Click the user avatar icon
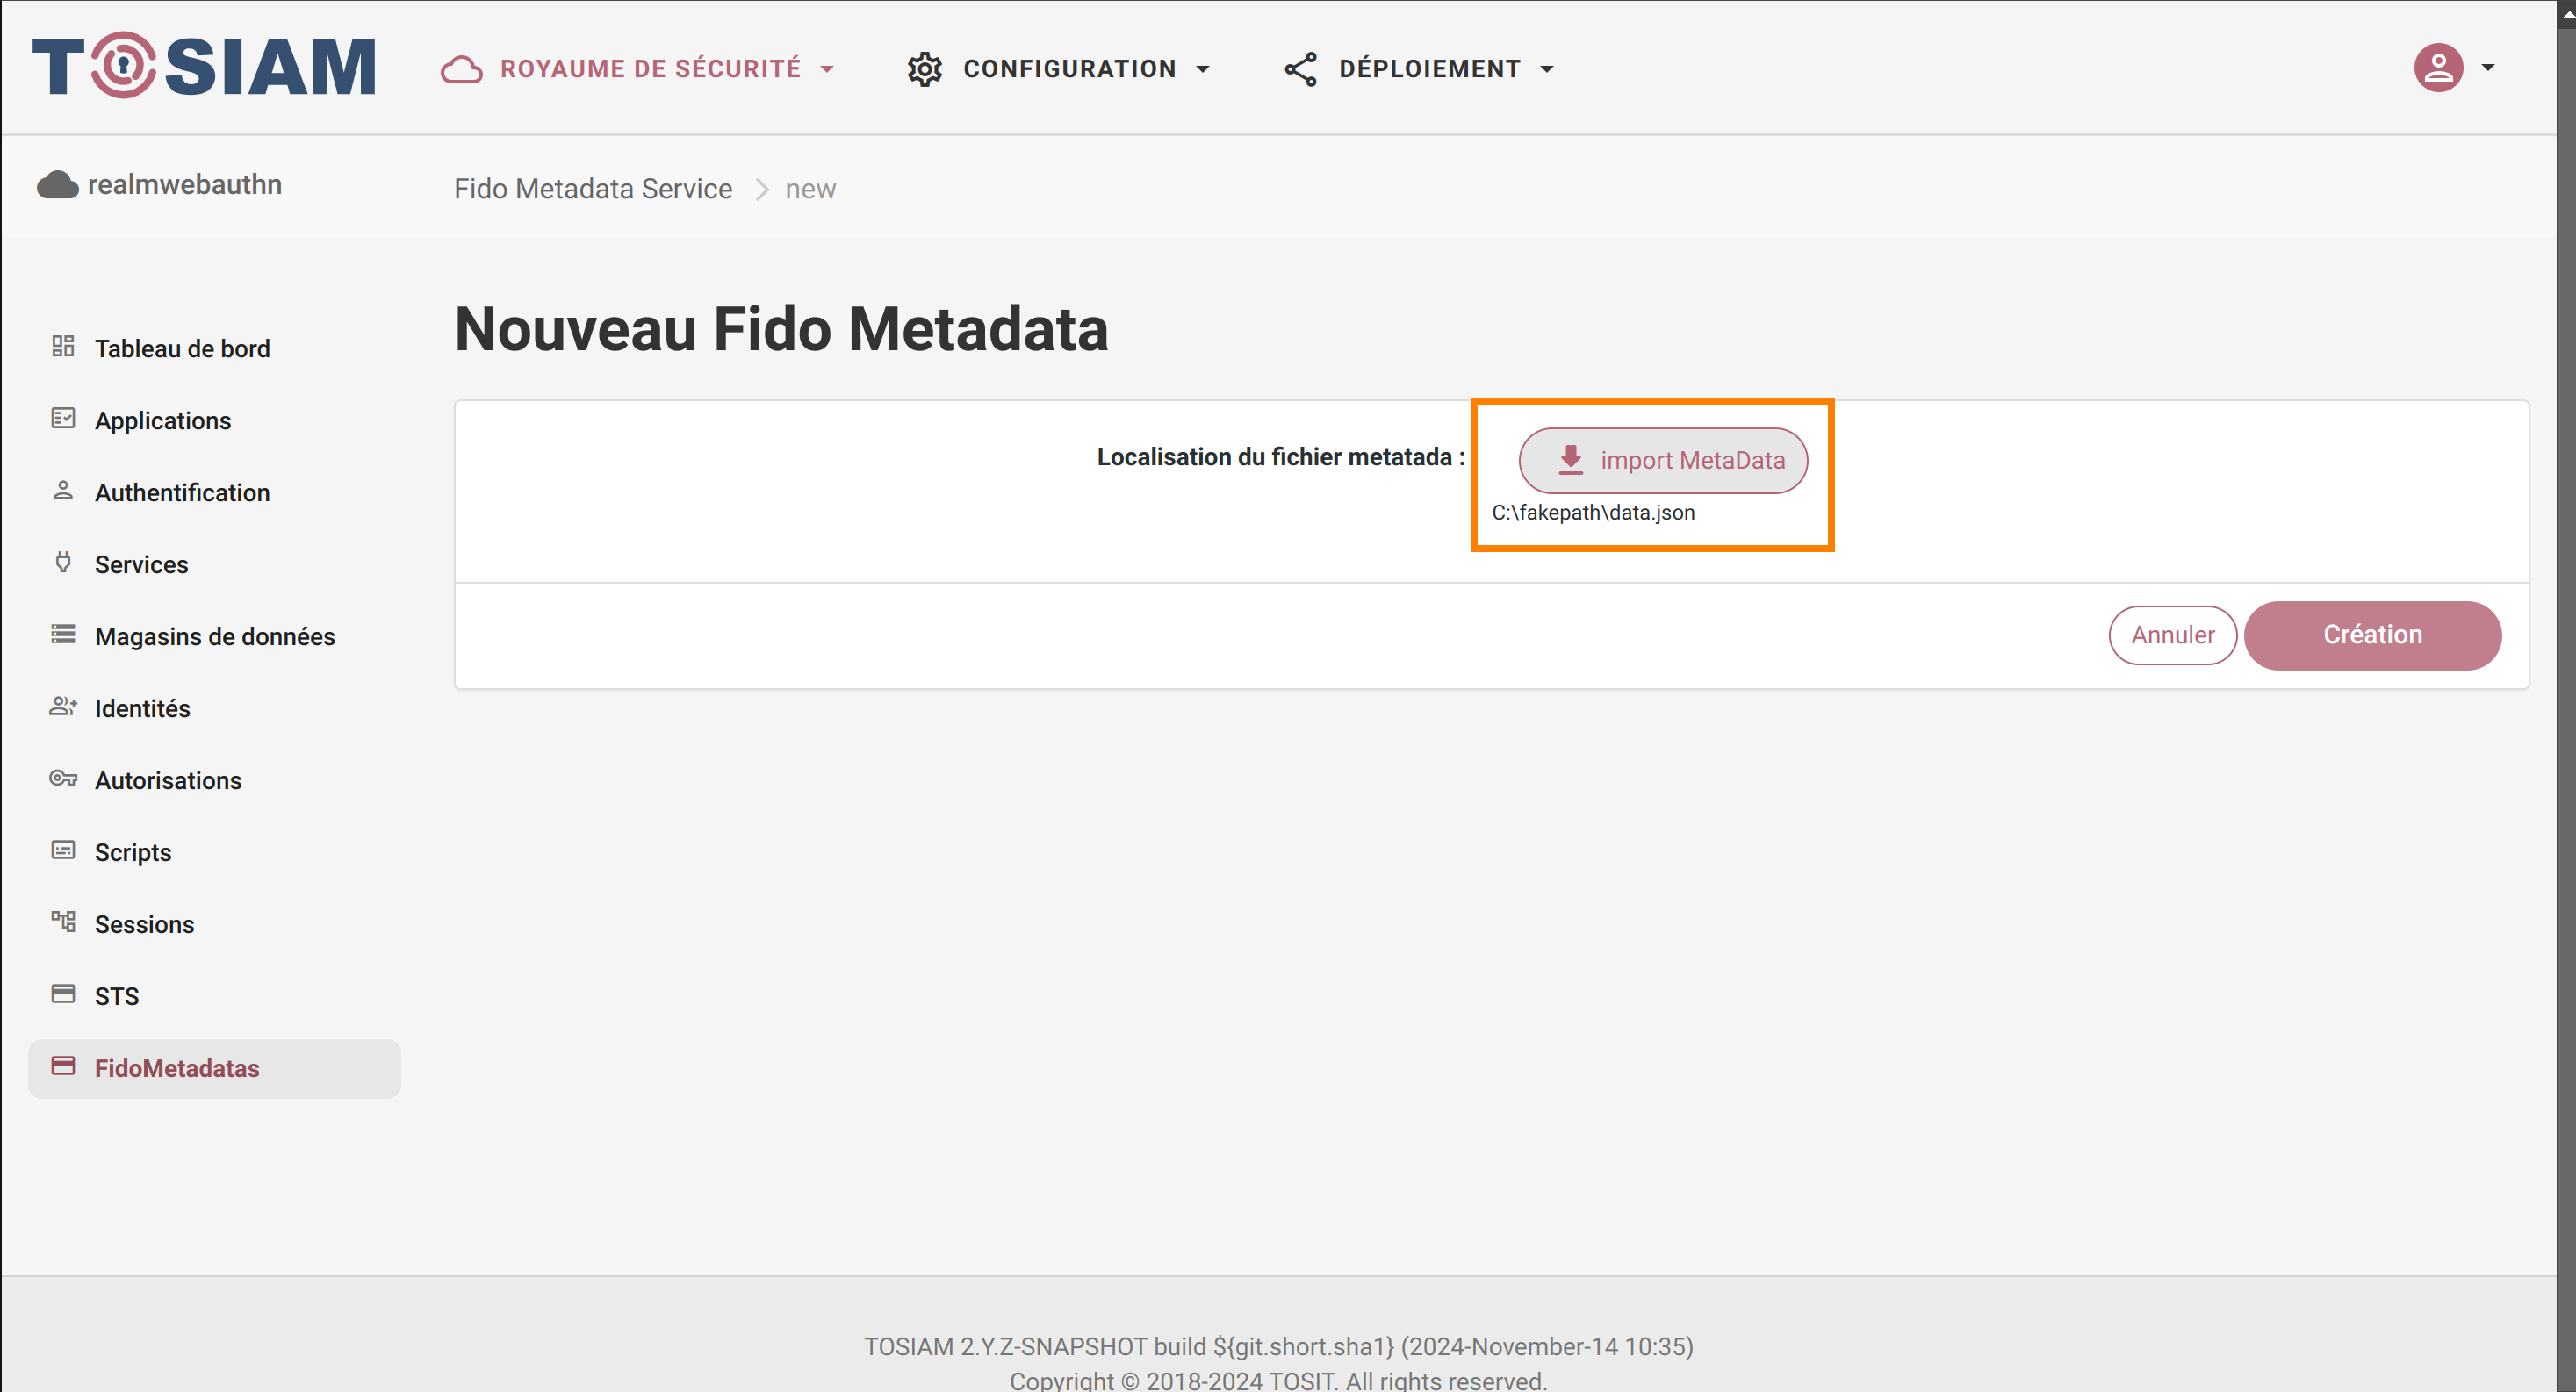Image resolution: width=2576 pixels, height=1392 pixels. (2439, 68)
